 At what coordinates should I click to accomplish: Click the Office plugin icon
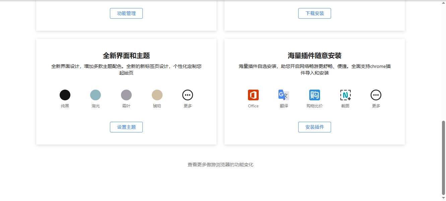click(253, 95)
